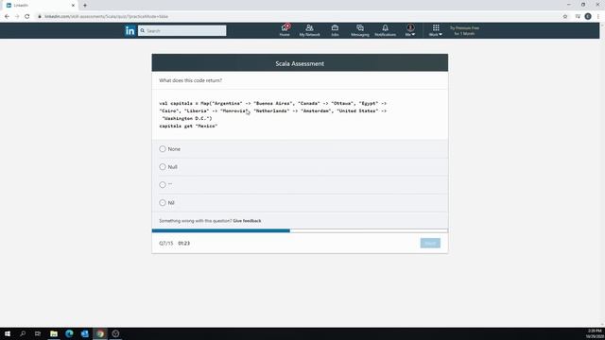Open the Home feed icon
Screen dimensions: 605x340
(x=285, y=30)
